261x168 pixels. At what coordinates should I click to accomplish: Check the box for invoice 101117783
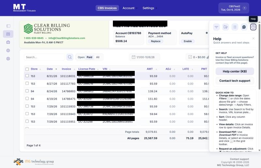point(27,83)
